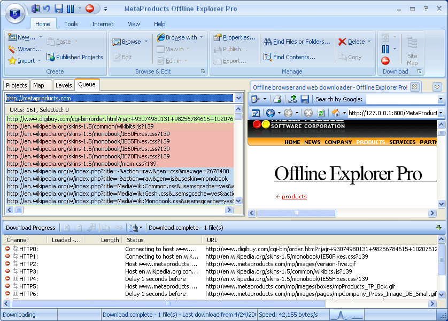Click the red Stop button in Download group
Image resolution: width=448 pixels, height=321 pixels.
(385, 61)
